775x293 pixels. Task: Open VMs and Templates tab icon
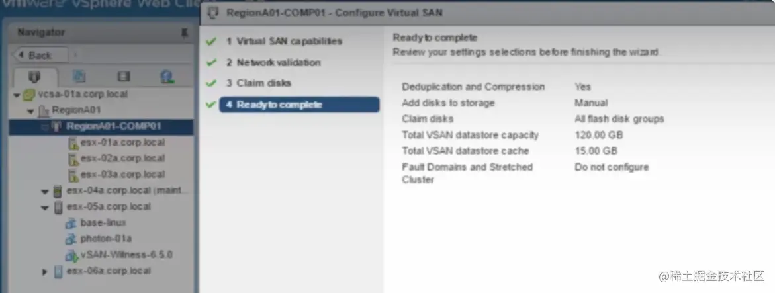point(79,76)
